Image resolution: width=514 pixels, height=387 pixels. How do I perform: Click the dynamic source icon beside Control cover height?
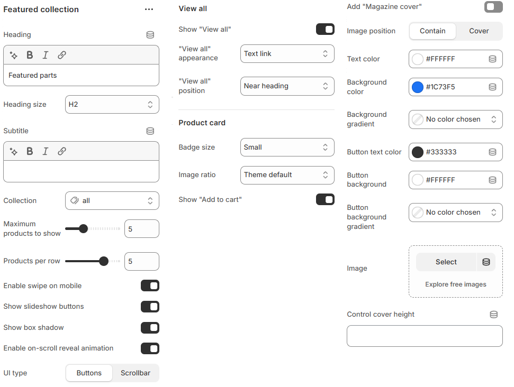pyautogui.click(x=493, y=314)
